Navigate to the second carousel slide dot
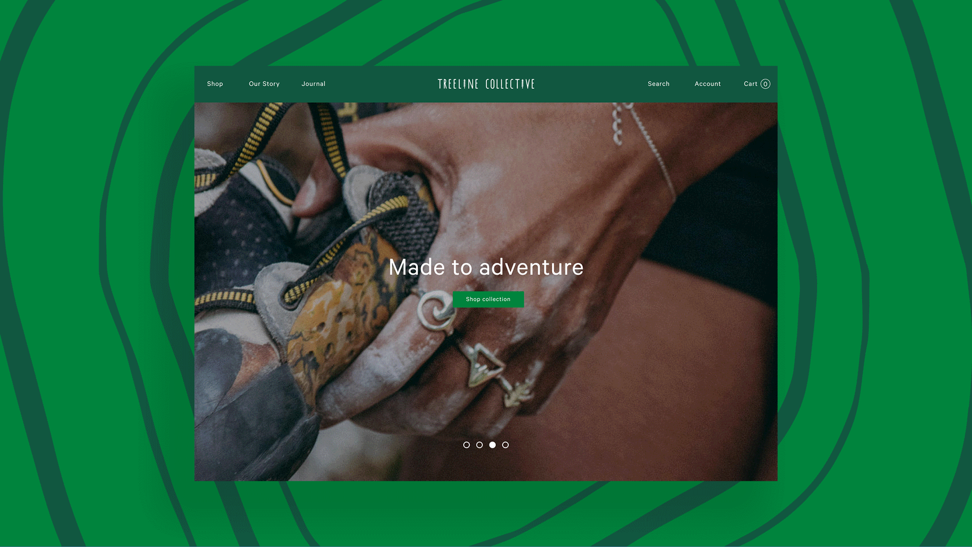972x547 pixels. 479,445
